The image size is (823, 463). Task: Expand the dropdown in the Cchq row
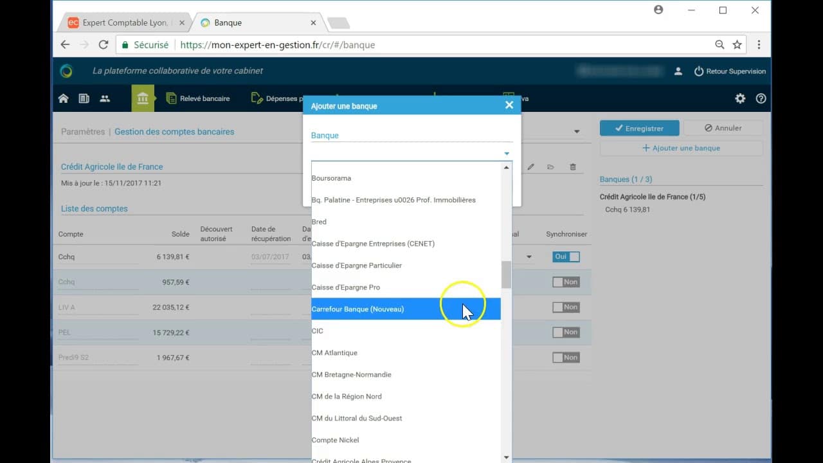pos(529,256)
